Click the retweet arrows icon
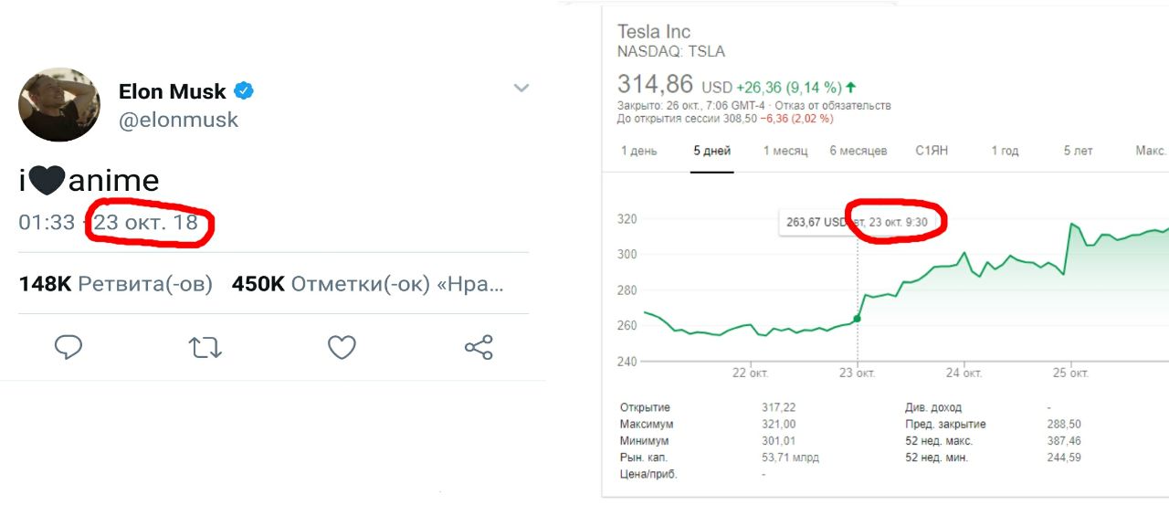The height and width of the screenshot is (505, 1169). pyautogui.click(x=205, y=347)
